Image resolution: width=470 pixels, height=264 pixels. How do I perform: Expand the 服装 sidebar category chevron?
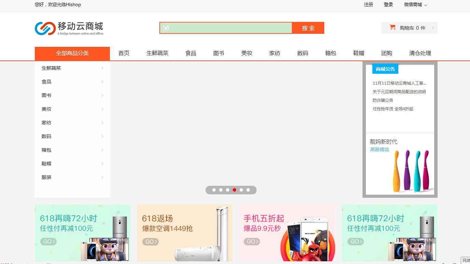pos(102,177)
